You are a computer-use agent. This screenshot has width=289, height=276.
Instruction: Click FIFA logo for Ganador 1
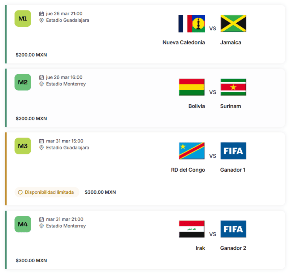click(233, 151)
